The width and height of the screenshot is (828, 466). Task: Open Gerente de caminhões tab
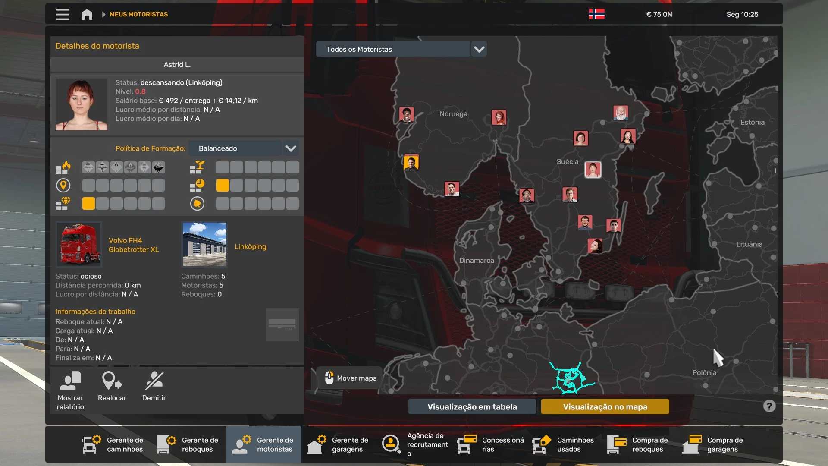click(114, 444)
